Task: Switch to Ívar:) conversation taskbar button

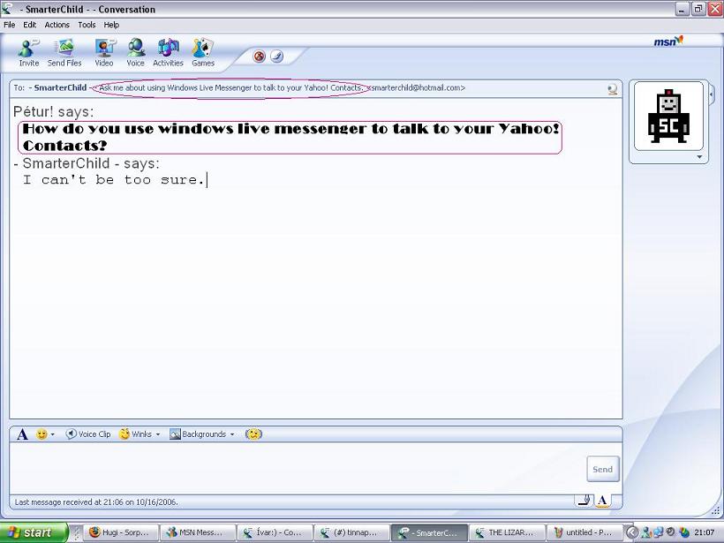Action: coord(275,532)
